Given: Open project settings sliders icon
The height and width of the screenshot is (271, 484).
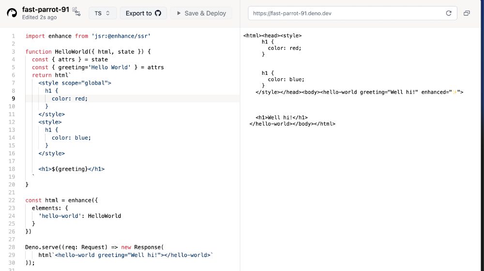Looking at the screenshot, I should point(78,14).
